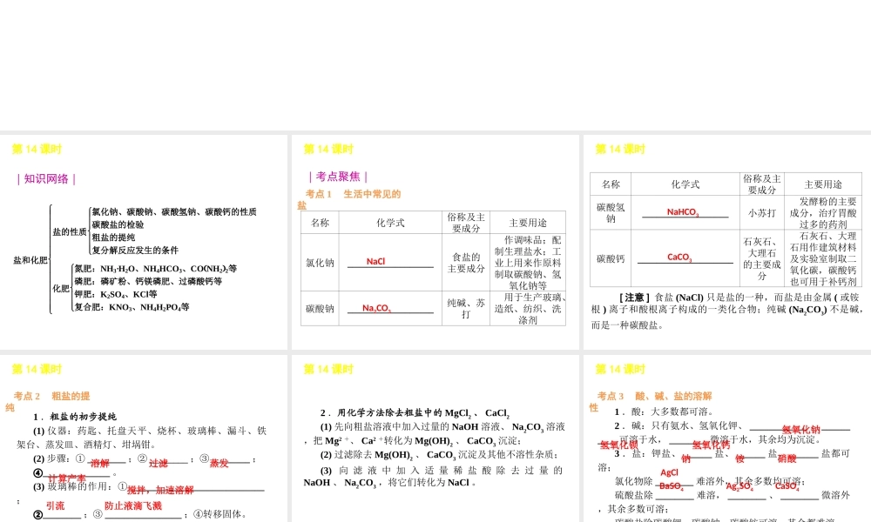Click the red NaCl answer in the table
871x522 pixels.
tap(375, 261)
